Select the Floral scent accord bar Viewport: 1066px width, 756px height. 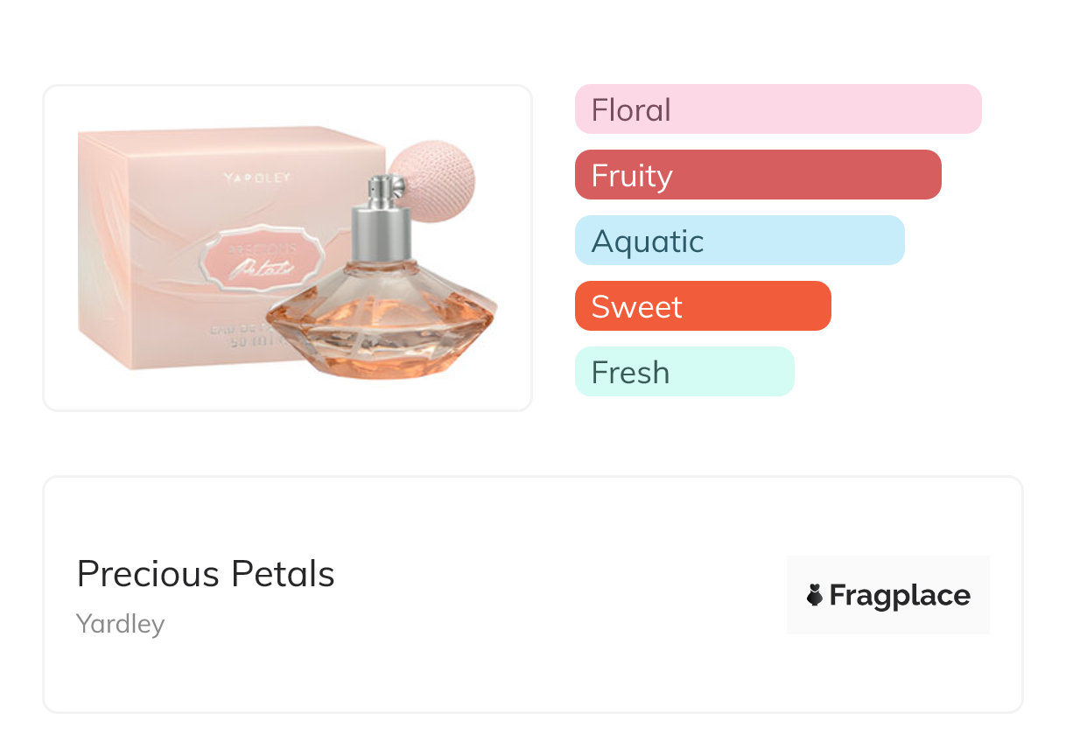778,109
